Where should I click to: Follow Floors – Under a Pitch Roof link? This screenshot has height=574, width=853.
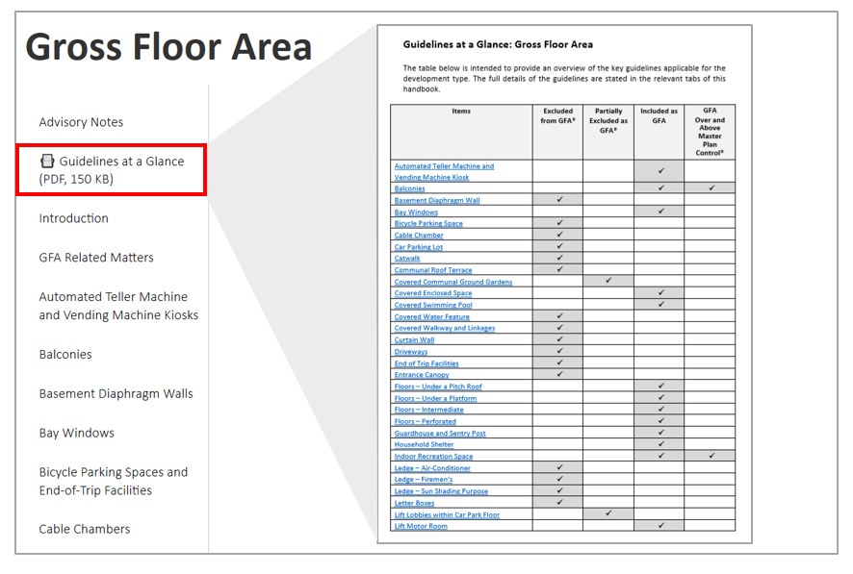438,387
